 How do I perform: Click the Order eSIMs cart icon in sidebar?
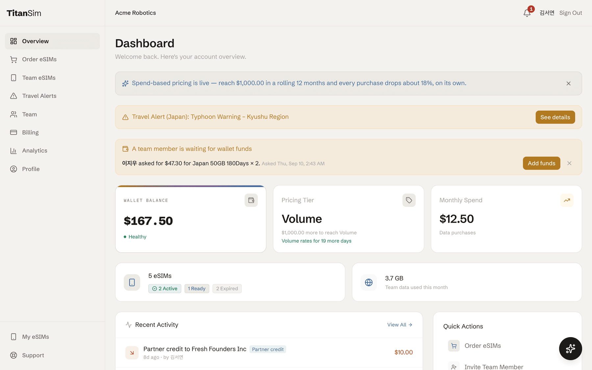13,60
